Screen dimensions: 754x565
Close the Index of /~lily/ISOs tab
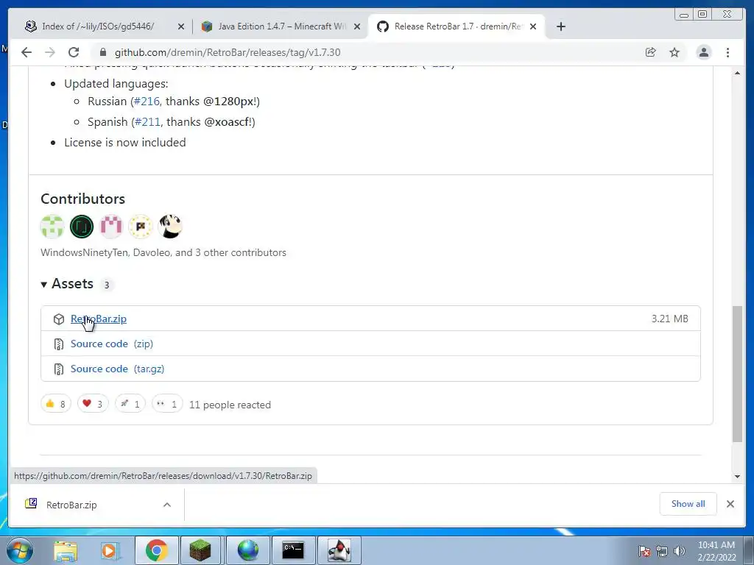181,26
